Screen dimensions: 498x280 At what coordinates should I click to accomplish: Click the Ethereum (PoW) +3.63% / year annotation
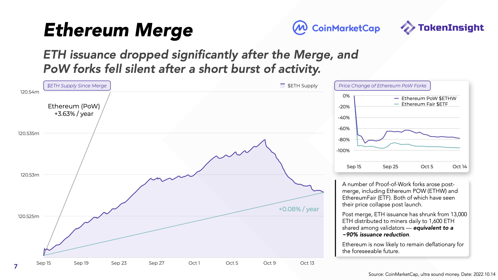click(74, 110)
